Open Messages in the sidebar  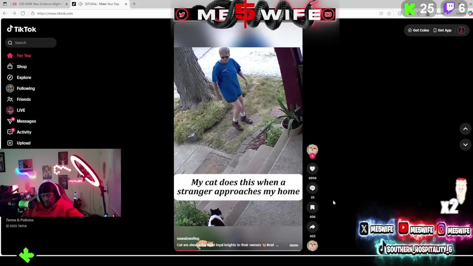pos(21,121)
